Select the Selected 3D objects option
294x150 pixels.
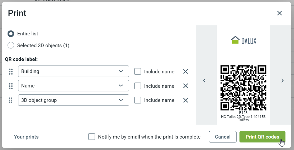(11, 46)
